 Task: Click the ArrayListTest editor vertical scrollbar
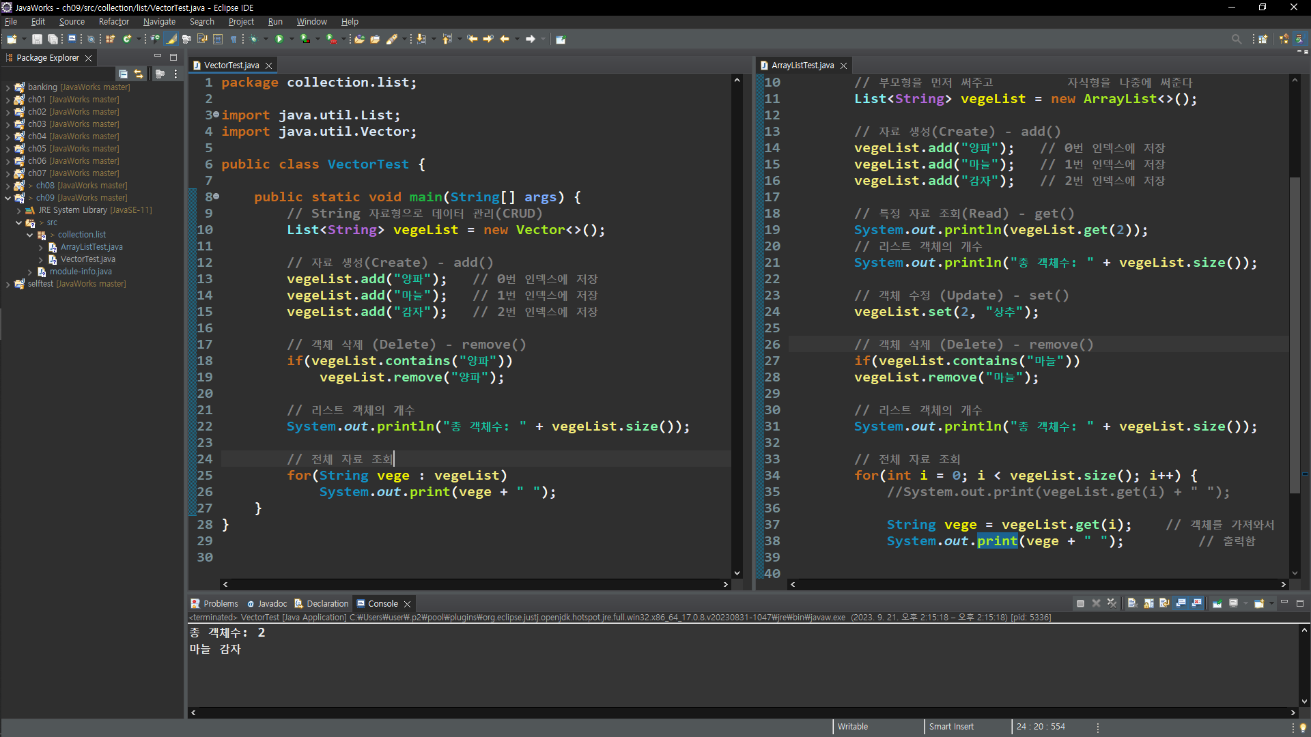coord(1295,334)
